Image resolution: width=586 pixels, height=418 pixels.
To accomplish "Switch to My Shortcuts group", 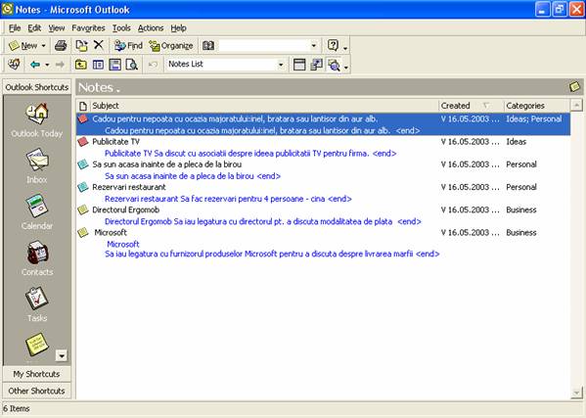I will click(36, 374).
